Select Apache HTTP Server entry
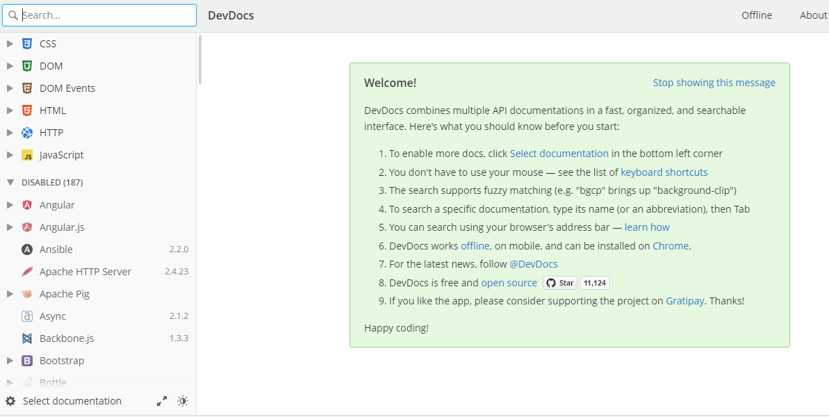The height and width of the screenshot is (417, 829). click(85, 272)
